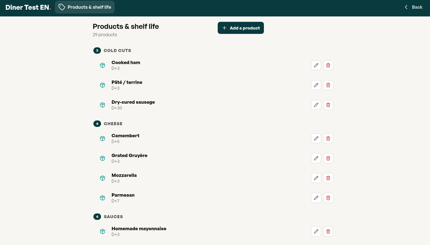This screenshot has width=430, height=245.
Task: Edit the Camembert product
Action: [x=316, y=138]
